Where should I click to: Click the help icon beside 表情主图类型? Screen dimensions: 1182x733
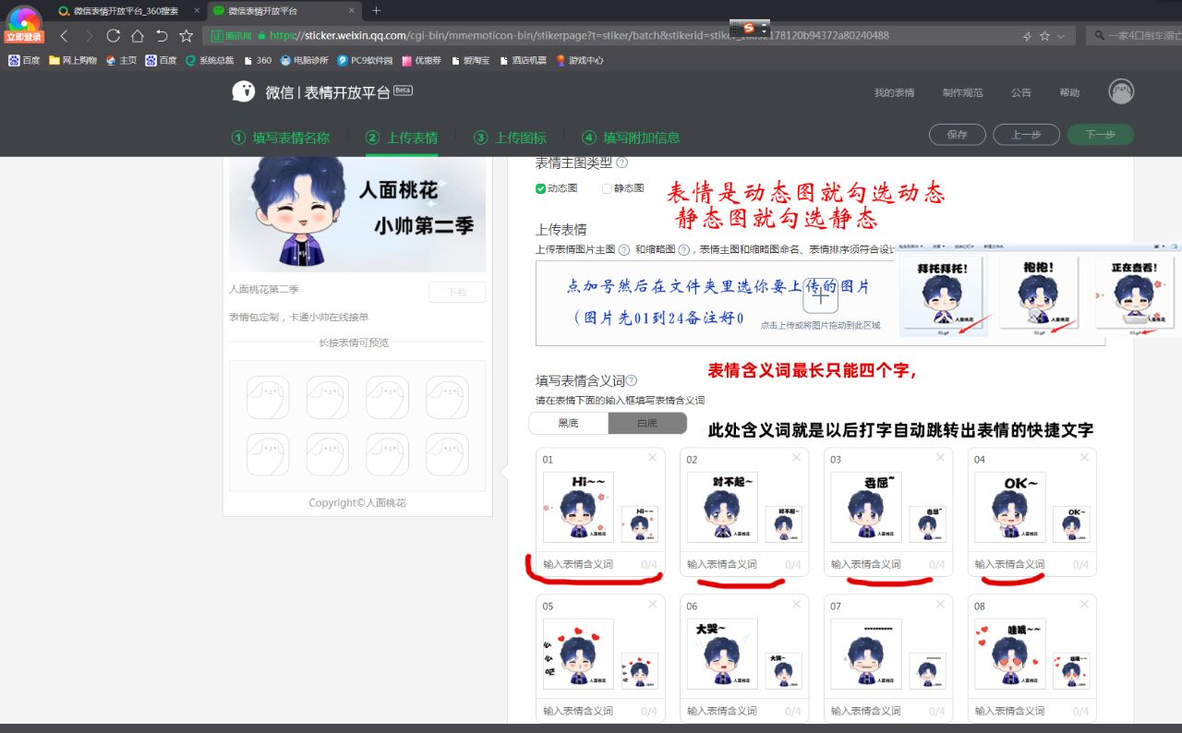point(623,163)
